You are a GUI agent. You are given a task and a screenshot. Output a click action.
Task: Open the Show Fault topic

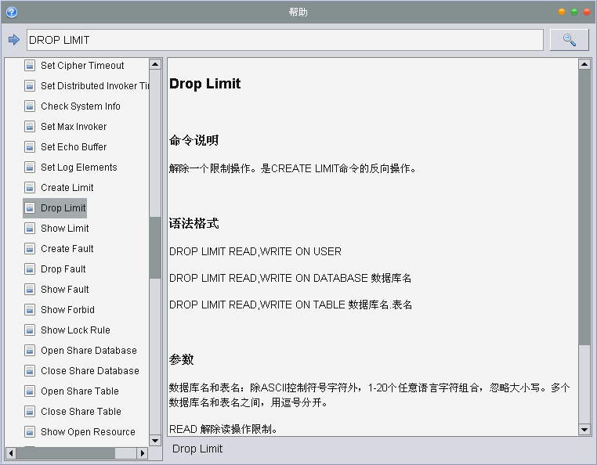pos(65,289)
